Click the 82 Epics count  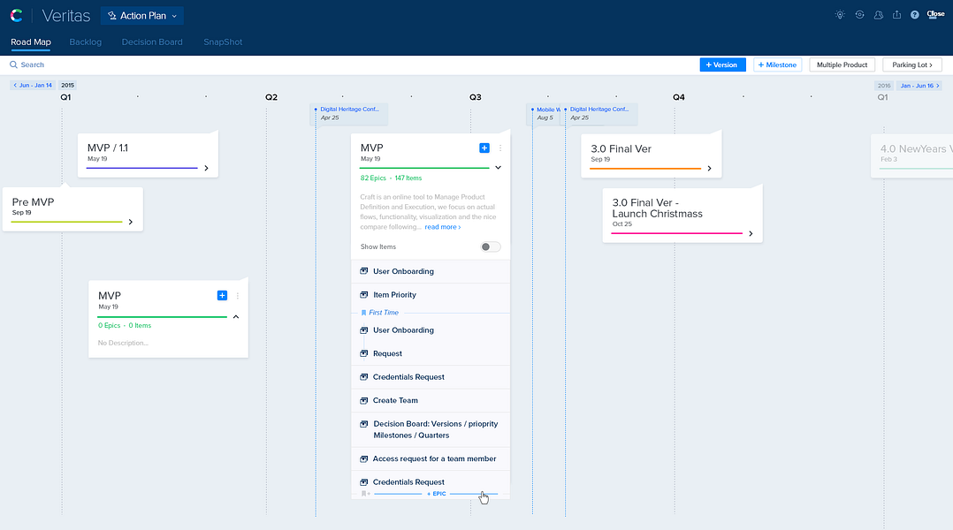click(x=373, y=178)
